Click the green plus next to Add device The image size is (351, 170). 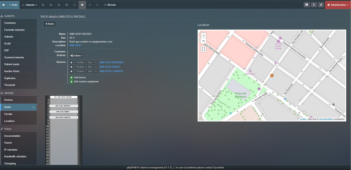pos(71,77)
